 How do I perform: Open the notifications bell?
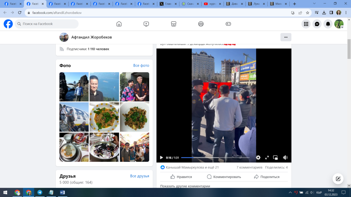[328, 24]
